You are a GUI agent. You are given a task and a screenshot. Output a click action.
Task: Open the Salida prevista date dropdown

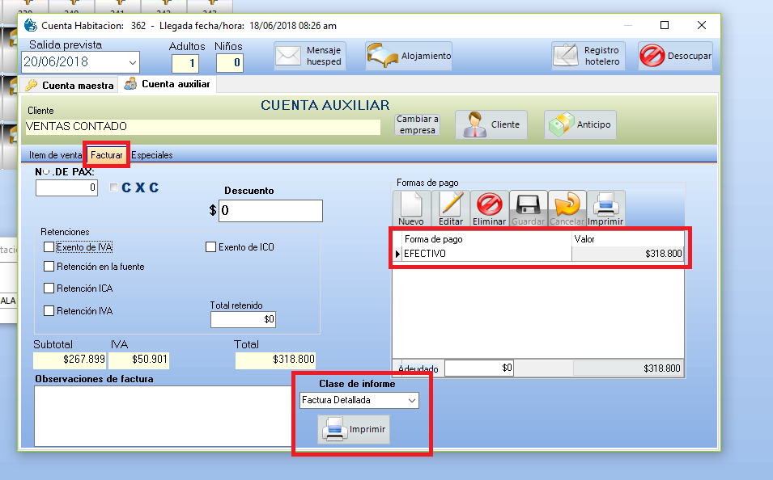pos(133,62)
